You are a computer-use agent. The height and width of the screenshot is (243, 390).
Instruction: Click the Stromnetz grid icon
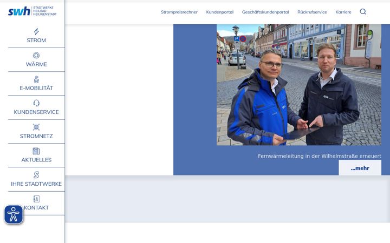(36, 127)
